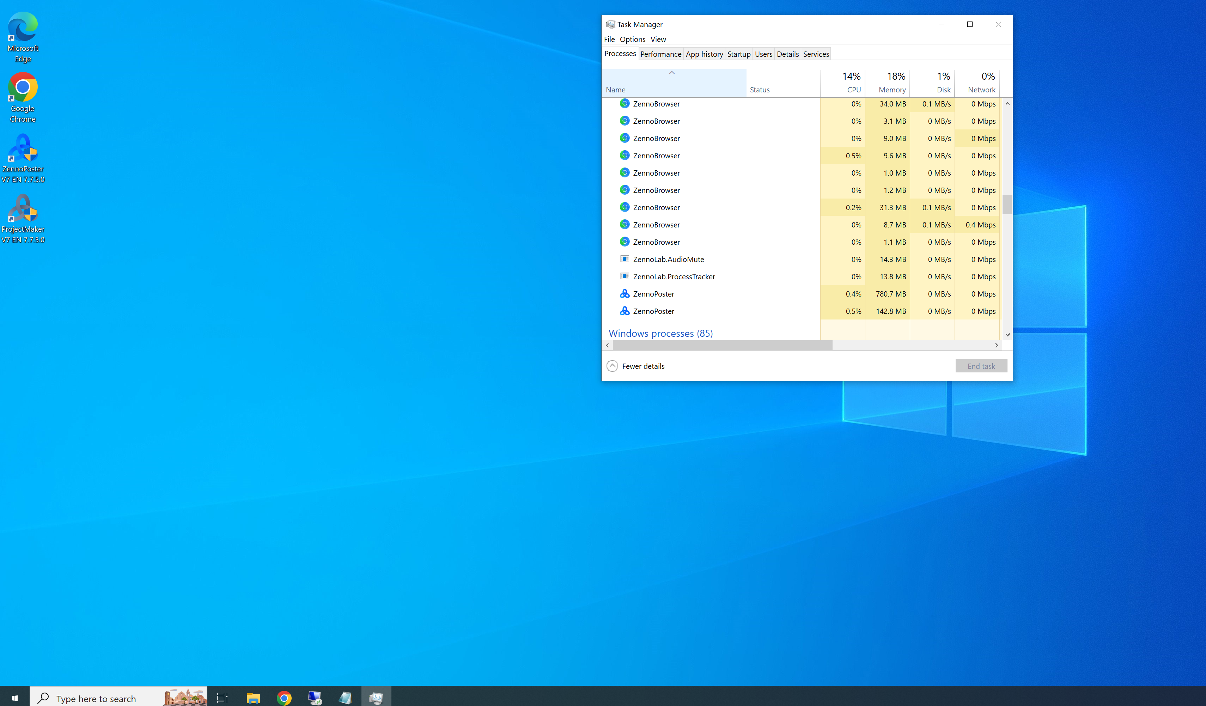The height and width of the screenshot is (706, 1206).
Task: Click the horizontal scroll-right arrow
Action: pos(997,345)
